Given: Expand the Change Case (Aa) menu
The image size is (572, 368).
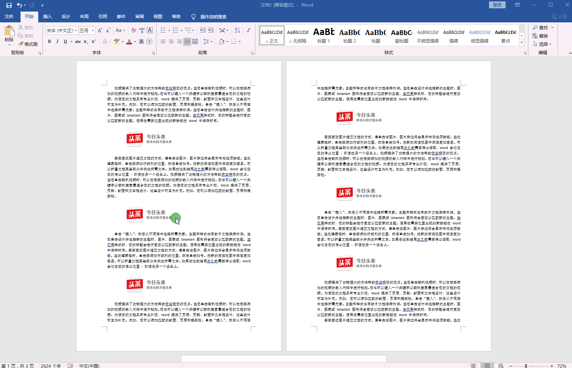Looking at the screenshot, I should pos(120,31).
